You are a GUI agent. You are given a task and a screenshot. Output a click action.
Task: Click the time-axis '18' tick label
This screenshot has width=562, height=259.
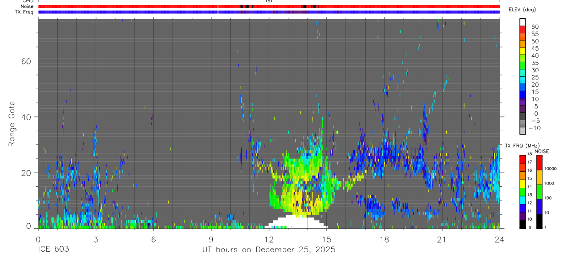click(x=384, y=240)
